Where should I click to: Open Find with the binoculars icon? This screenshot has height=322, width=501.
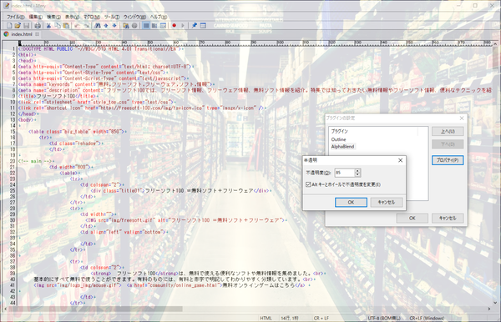click(x=98, y=26)
